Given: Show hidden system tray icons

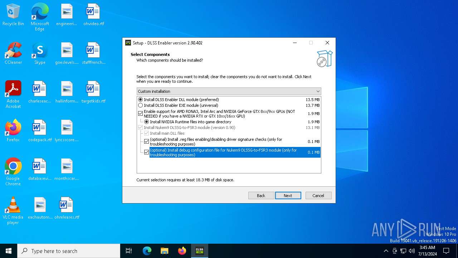Looking at the screenshot, I should [x=386, y=251].
